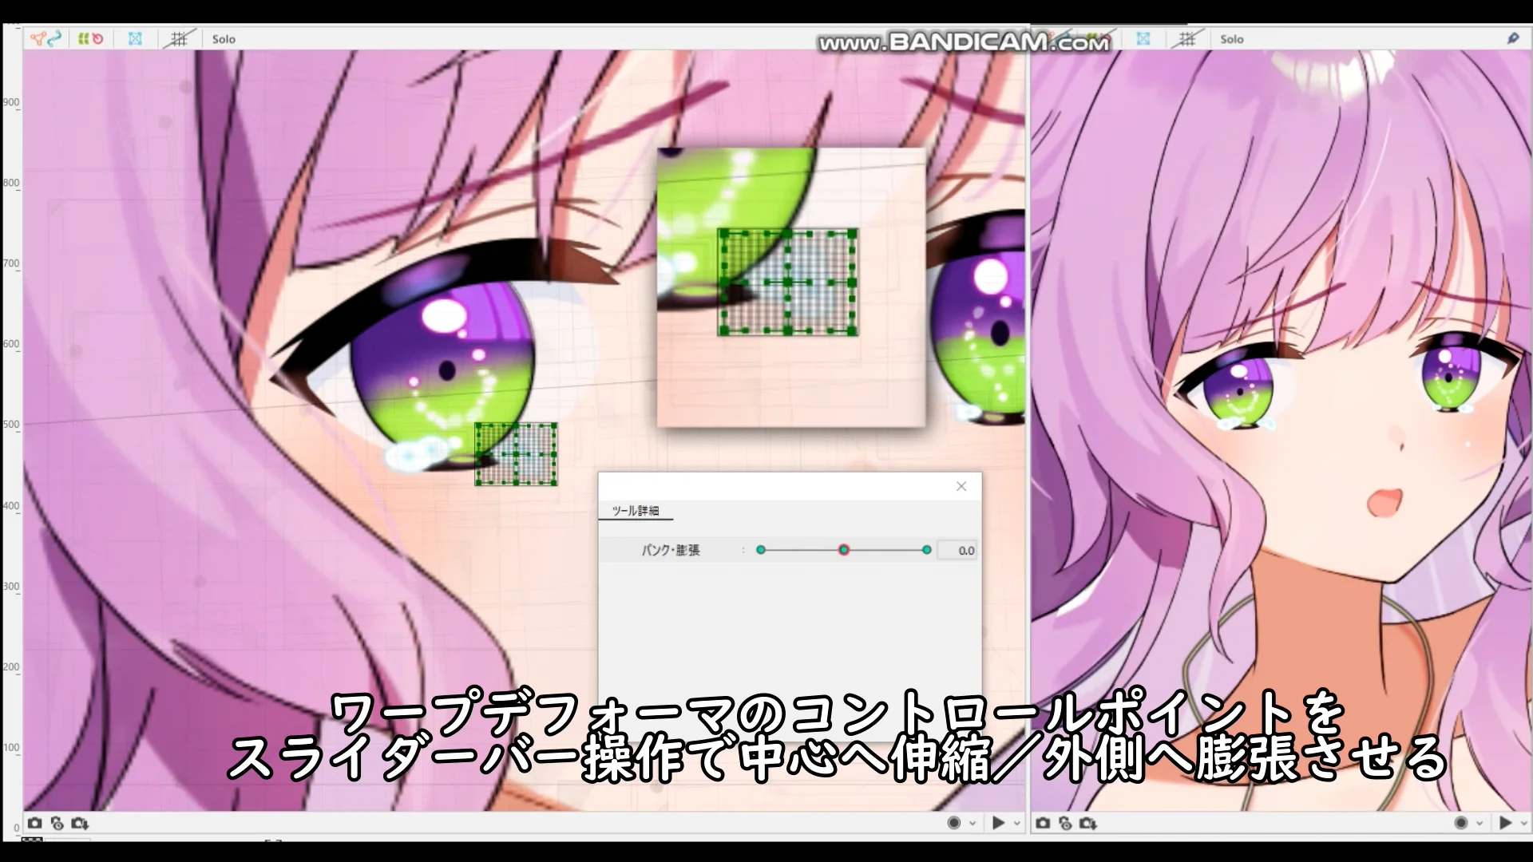Select the teal path deform tool icon
The image size is (1533, 862).
[x=54, y=38]
